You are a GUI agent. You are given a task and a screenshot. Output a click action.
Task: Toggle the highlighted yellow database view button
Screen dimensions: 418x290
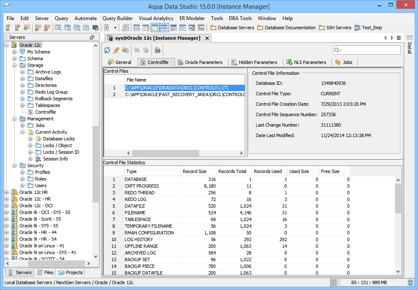click(155, 28)
